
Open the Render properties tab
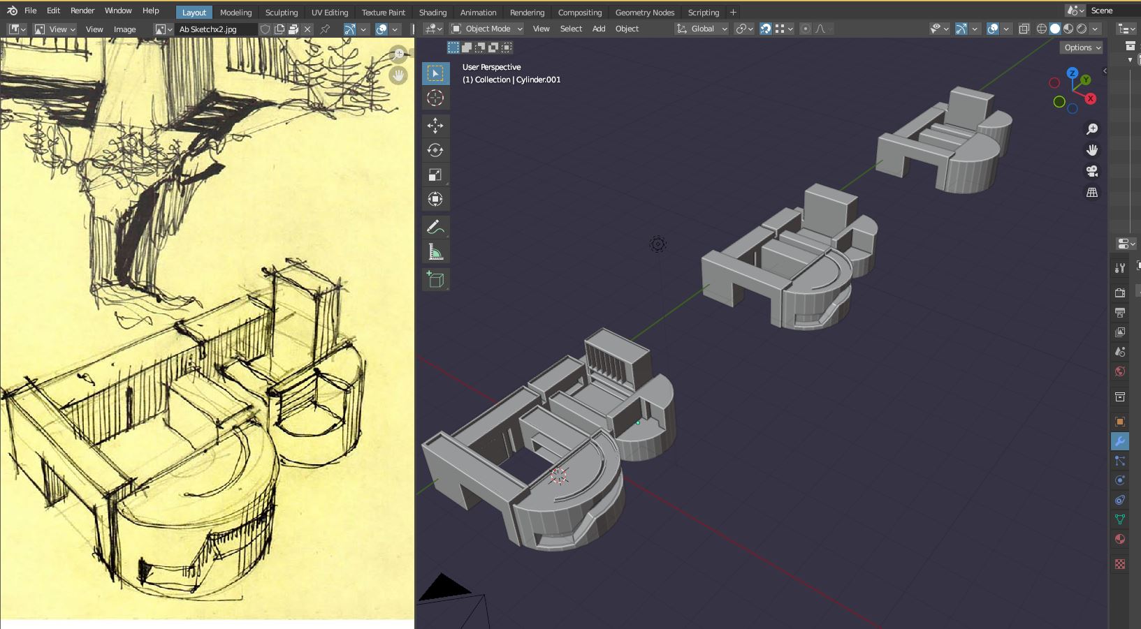tap(1120, 293)
